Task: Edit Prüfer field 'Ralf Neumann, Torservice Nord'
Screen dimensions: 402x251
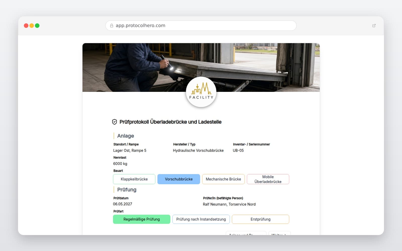Action: [x=229, y=204]
